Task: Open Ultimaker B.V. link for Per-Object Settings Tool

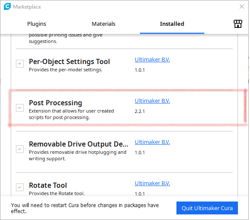Action: pos(152,60)
